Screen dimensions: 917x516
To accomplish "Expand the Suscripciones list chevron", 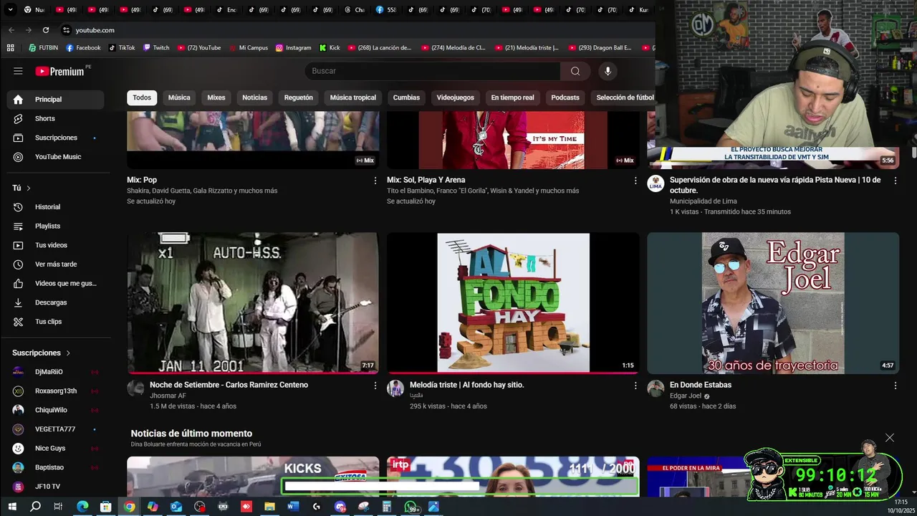I will pyautogui.click(x=68, y=353).
